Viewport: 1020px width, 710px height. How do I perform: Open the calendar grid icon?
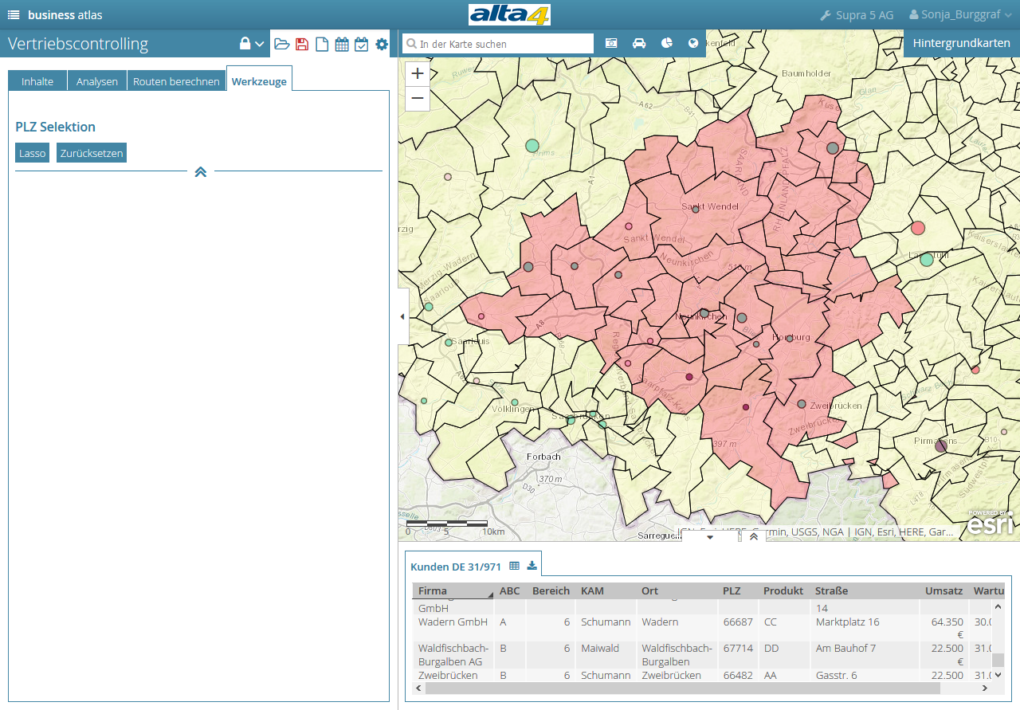[x=342, y=44]
